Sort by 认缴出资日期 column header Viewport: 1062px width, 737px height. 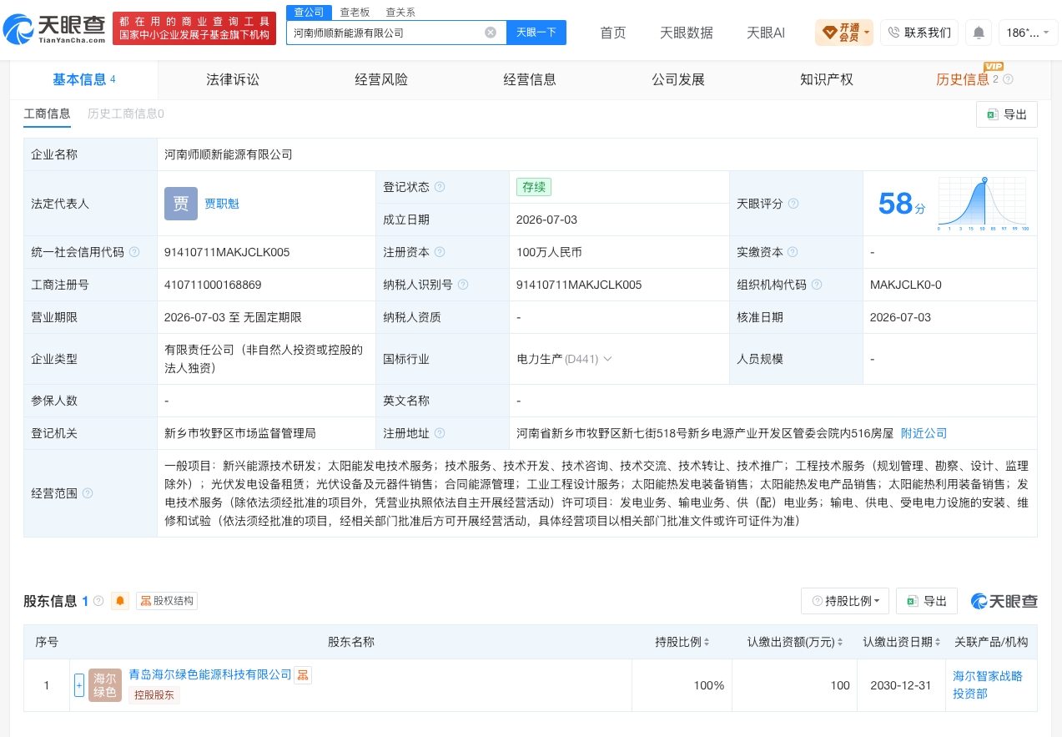pyautogui.click(x=903, y=642)
